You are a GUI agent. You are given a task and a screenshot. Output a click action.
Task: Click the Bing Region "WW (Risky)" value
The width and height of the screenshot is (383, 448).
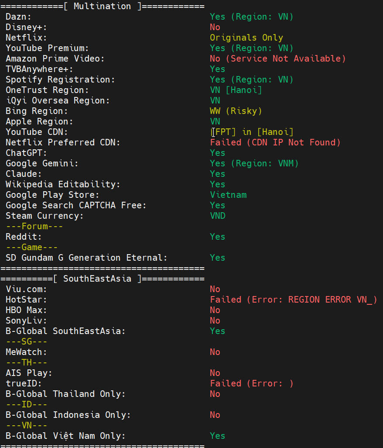(x=236, y=111)
